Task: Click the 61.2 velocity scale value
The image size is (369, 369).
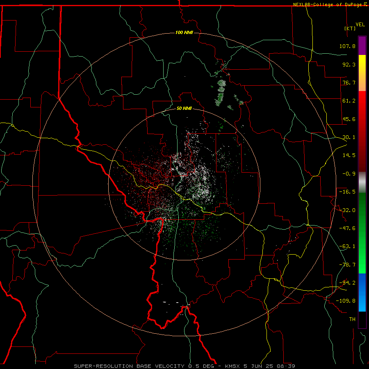Action: [x=349, y=101]
